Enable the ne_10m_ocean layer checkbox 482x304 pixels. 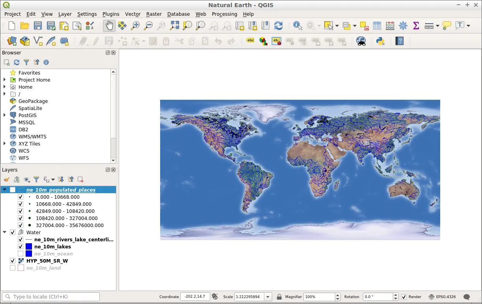point(21,254)
